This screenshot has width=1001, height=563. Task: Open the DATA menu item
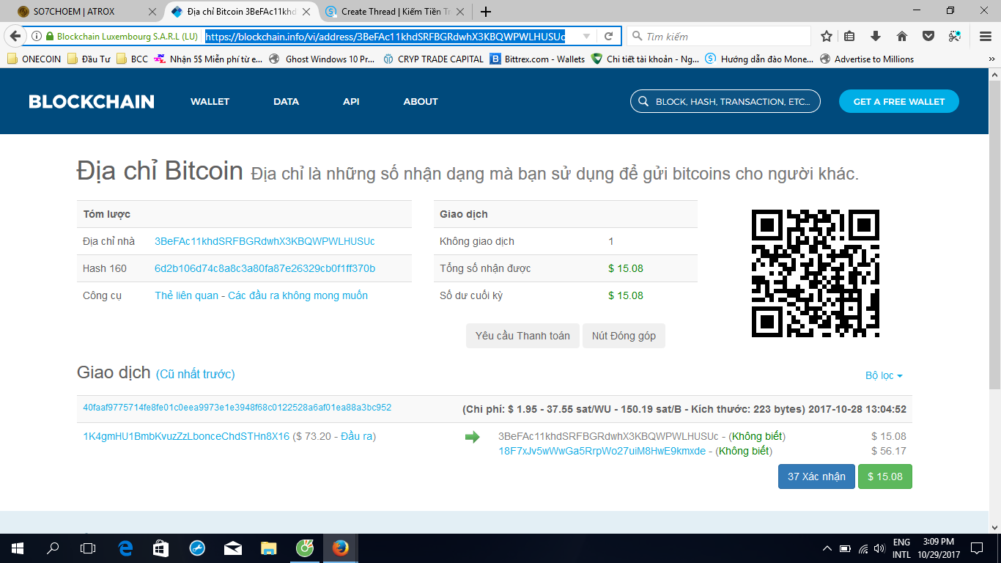click(287, 101)
